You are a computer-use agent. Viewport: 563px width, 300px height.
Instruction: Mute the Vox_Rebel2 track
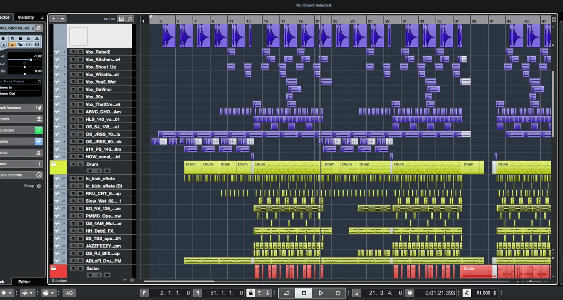(73, 52)
